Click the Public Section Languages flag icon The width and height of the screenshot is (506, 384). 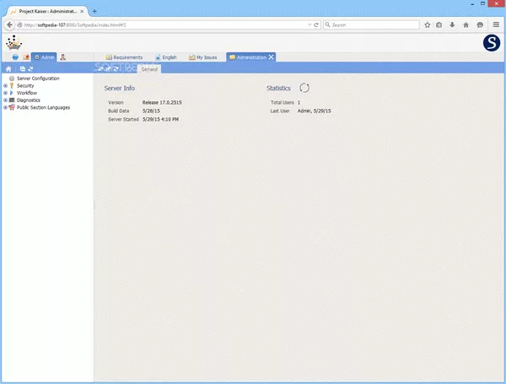pyautogui.click(x=12, y=107)
